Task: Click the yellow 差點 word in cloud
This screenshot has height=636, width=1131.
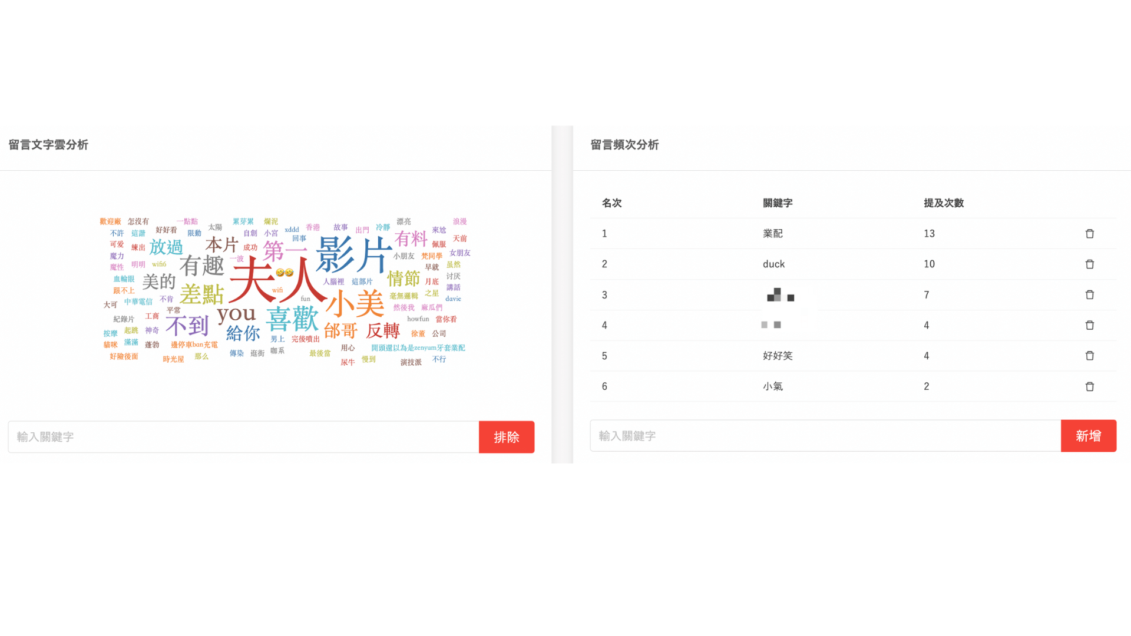Action: pos(201,294)
